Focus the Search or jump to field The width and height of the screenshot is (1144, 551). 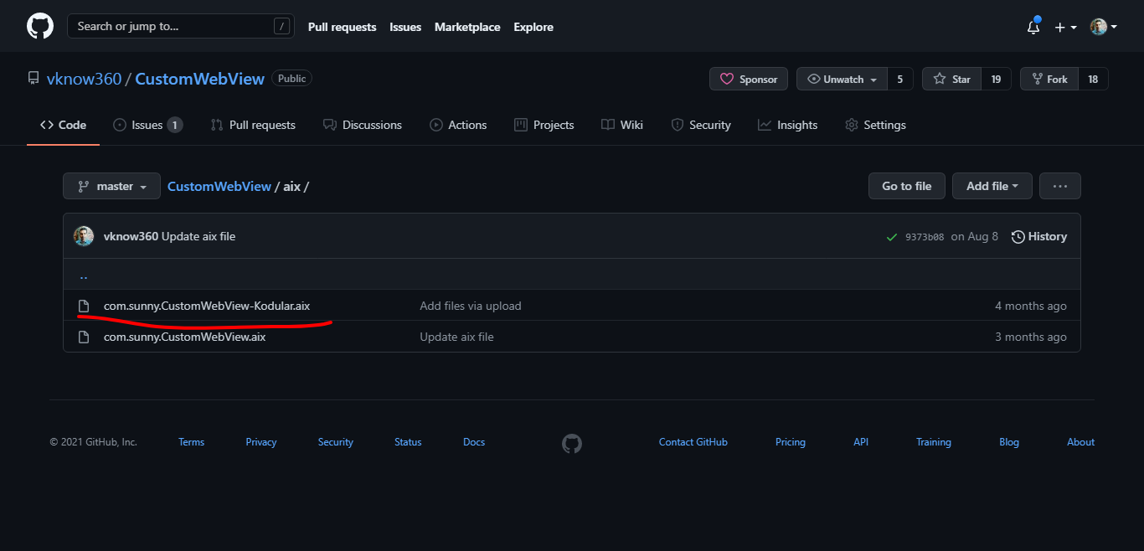point(180,26)
